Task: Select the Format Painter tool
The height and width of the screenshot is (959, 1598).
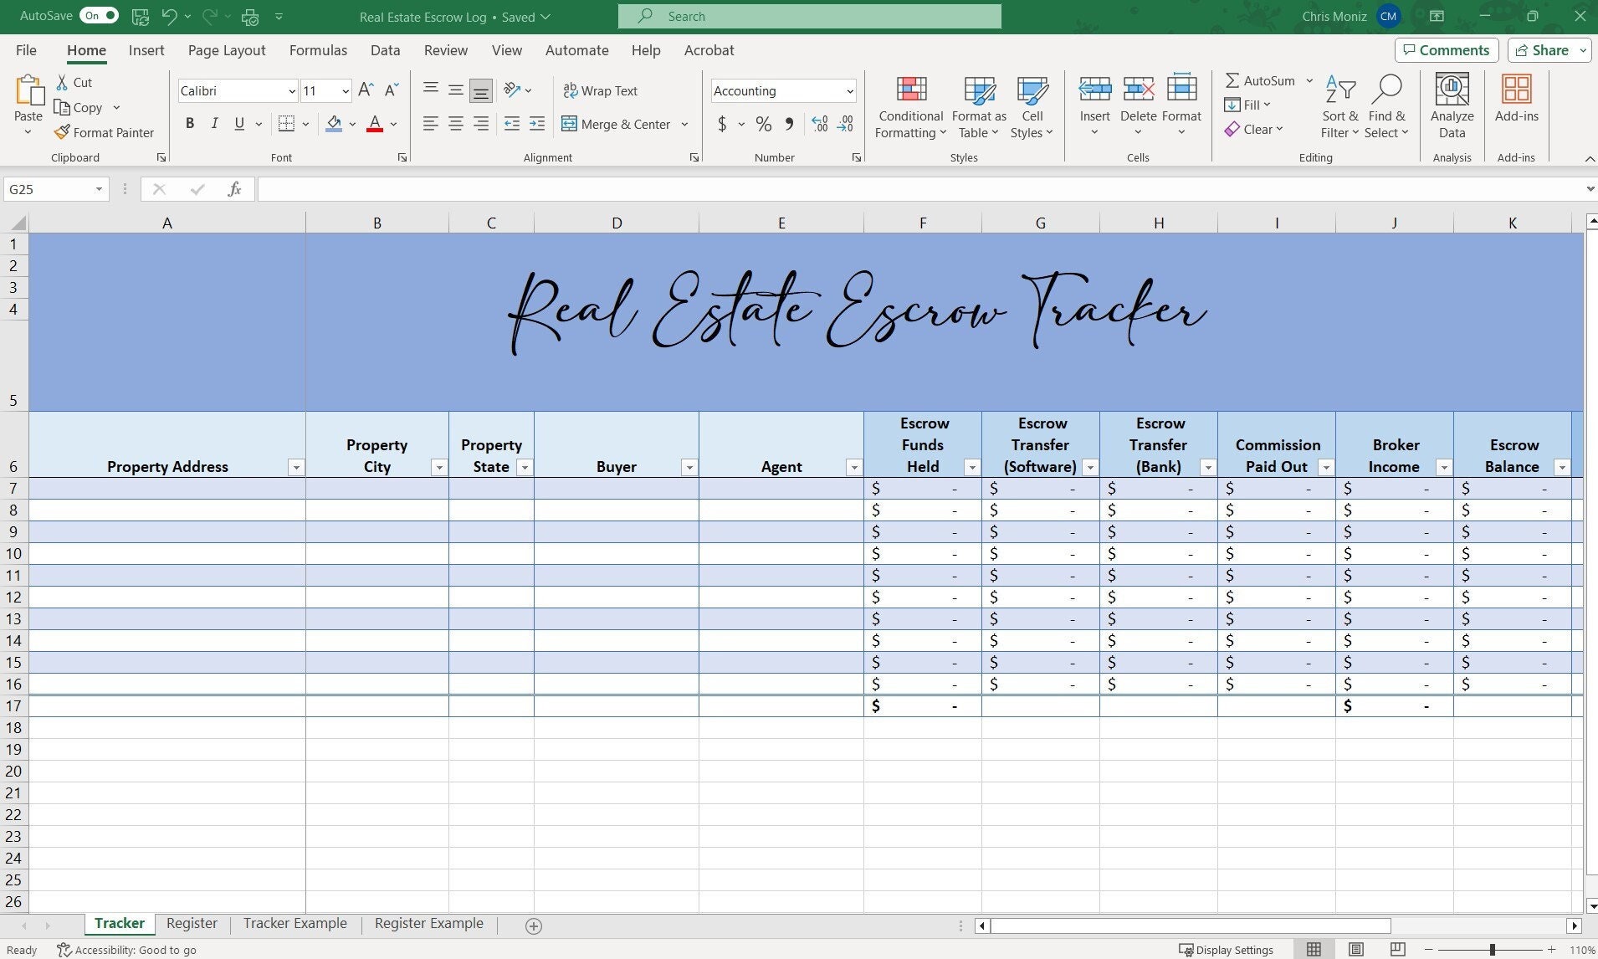Action: tap(104, 132)
